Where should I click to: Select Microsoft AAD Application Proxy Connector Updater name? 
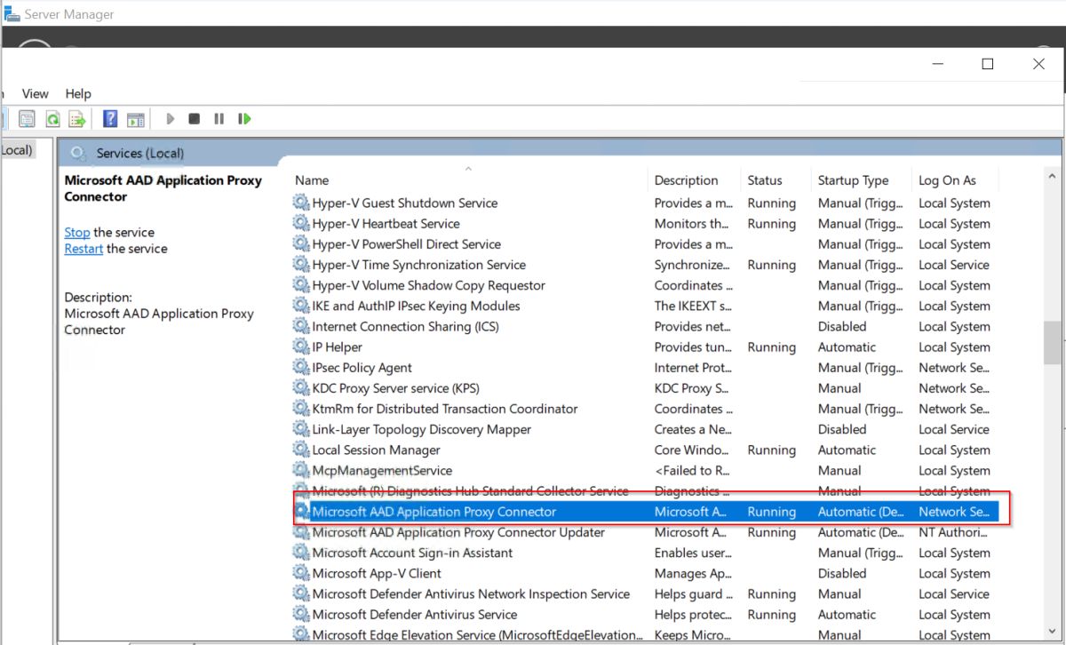[458, 532]
